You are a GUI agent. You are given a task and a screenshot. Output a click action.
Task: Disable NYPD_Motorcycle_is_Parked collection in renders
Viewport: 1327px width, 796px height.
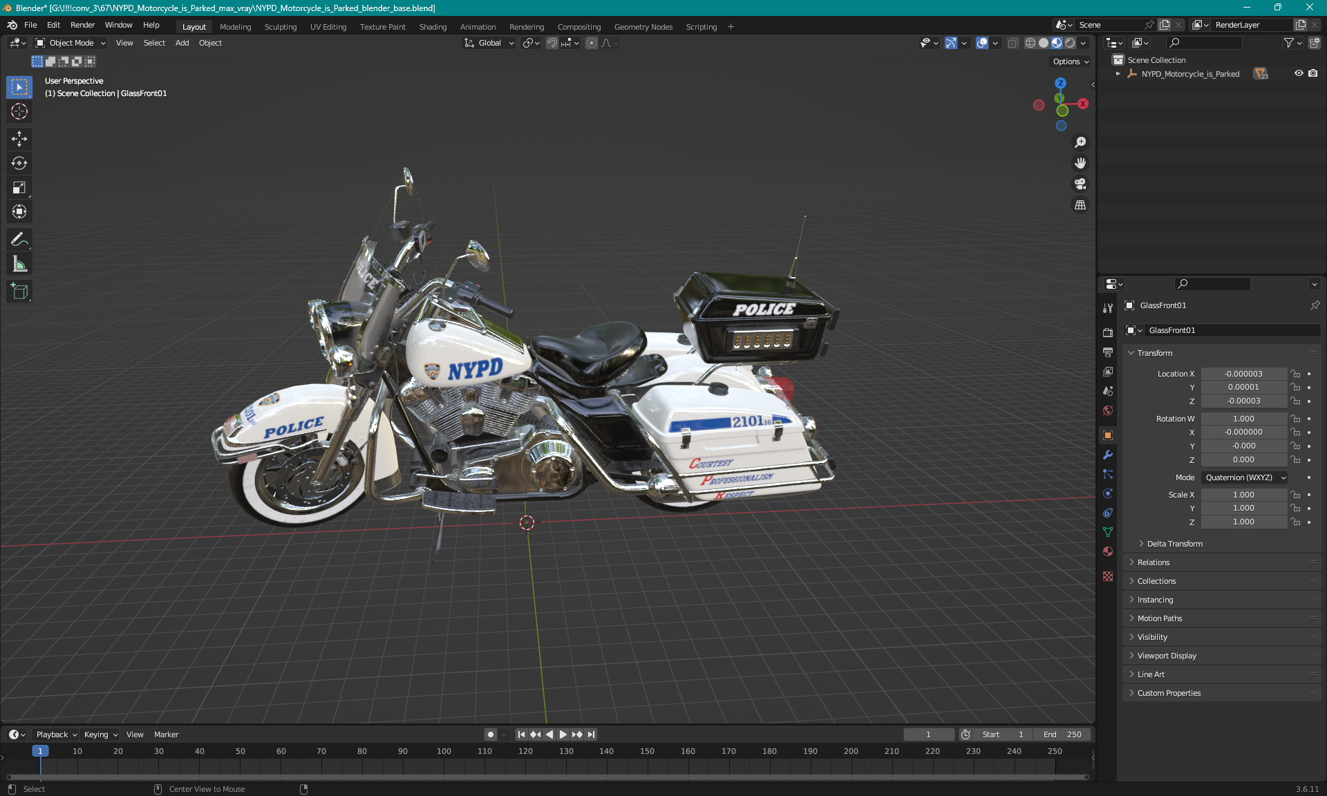click(x=1313, y=73)
